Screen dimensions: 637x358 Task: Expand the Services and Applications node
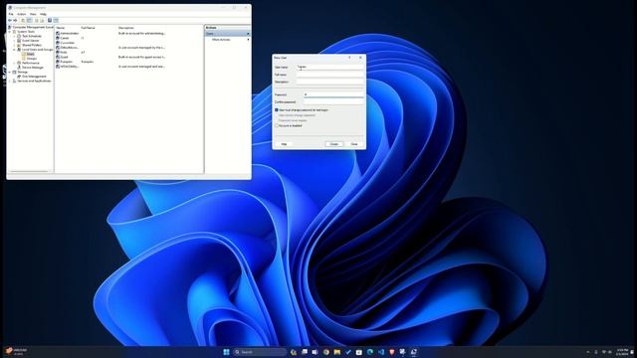10,81
